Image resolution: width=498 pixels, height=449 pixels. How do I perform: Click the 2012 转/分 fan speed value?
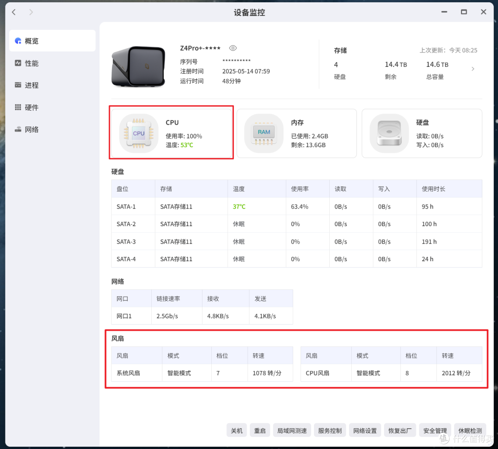pyautogui.click(x=456, y=373)
